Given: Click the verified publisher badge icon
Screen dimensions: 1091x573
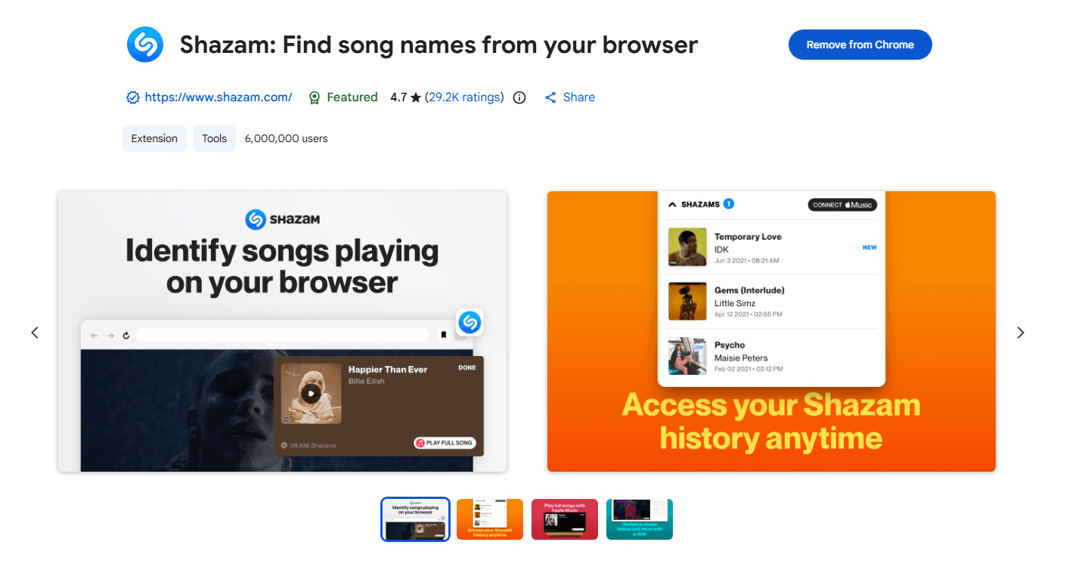Looking at the screenshot, I should 132,98.
